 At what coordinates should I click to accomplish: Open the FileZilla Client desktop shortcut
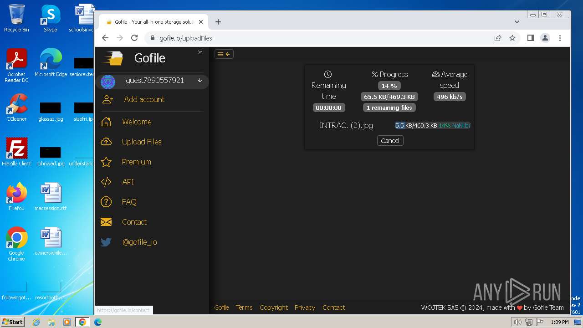(x=16, y=152)
